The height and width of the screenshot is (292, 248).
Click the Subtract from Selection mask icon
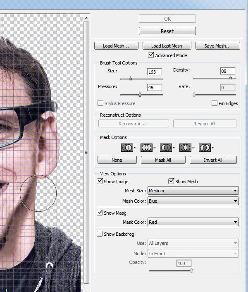(166, 148)
